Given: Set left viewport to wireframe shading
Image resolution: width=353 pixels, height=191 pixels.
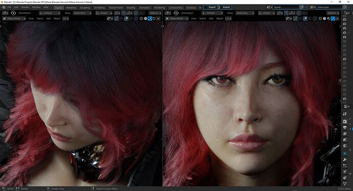Looking at the screenshot, I should (x=141, y=19).
